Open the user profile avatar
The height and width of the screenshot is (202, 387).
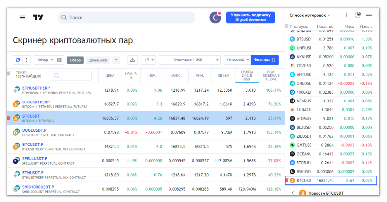pyautogui.click(x=215, y=18)
